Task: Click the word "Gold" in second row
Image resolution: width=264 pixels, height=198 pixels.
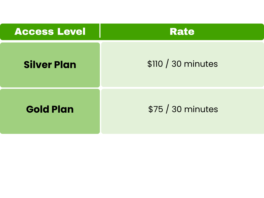Action: [x=37, y=109]
